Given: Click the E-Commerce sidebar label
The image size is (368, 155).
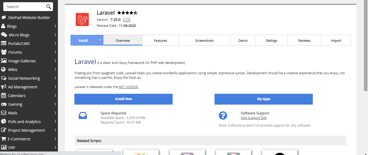Looking at the screenshot, I should click(19, 139).
